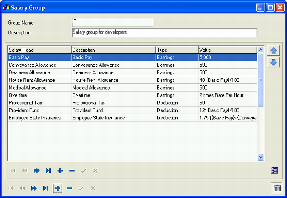Image resolution: width=287 pixels, height=198 pixels.
Task: Select House Rent Allowance salary head cell
Action: pos(39,80)
